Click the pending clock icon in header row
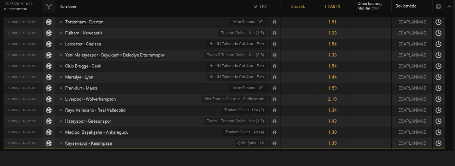The image size is (455, 166). [439, 6]
